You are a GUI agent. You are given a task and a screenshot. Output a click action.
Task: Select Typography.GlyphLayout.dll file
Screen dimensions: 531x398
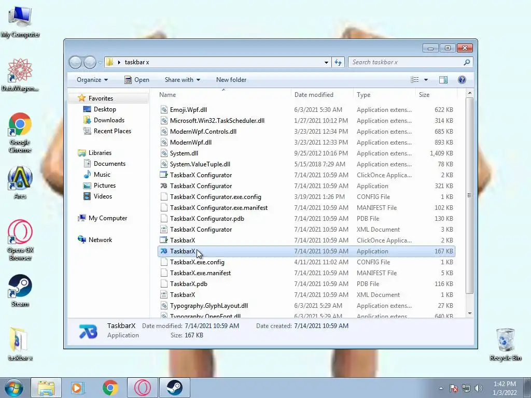click(x=306, y=306)
